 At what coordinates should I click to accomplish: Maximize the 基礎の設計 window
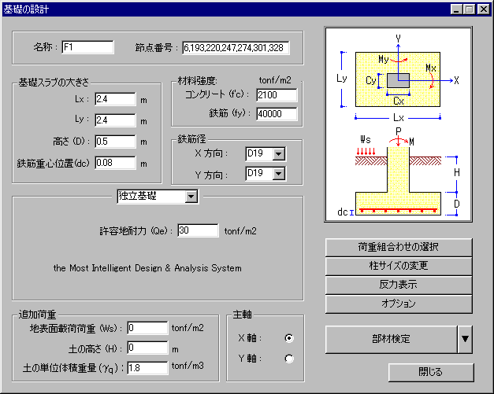[469, 9]
